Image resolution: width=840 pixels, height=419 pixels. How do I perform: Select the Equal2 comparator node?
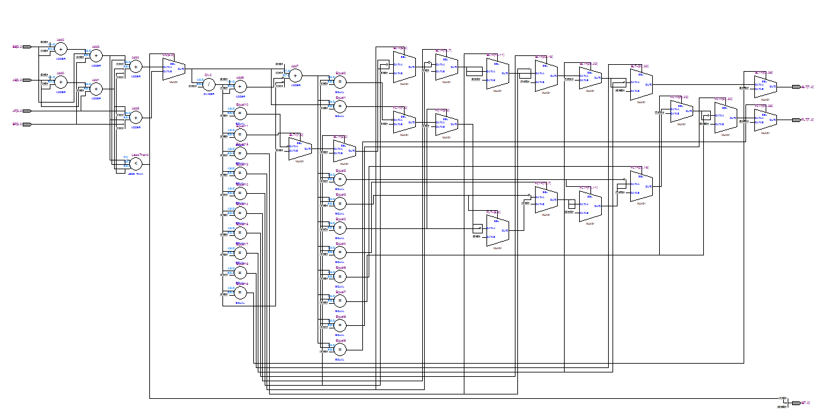[340, 227]
